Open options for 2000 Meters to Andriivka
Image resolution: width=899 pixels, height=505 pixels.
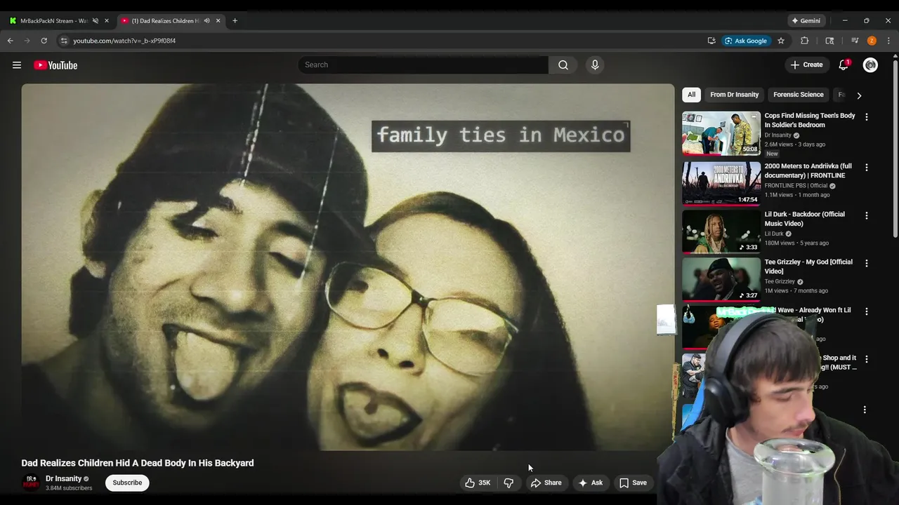[x=866, y=168]
